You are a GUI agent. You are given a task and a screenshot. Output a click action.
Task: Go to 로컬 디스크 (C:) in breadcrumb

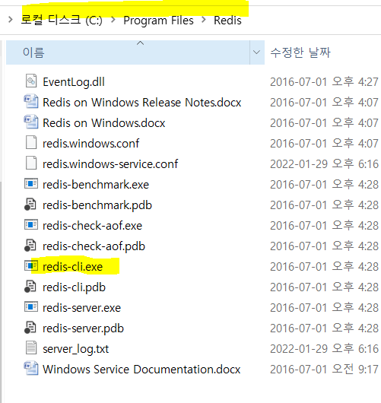tap(62, 21)
